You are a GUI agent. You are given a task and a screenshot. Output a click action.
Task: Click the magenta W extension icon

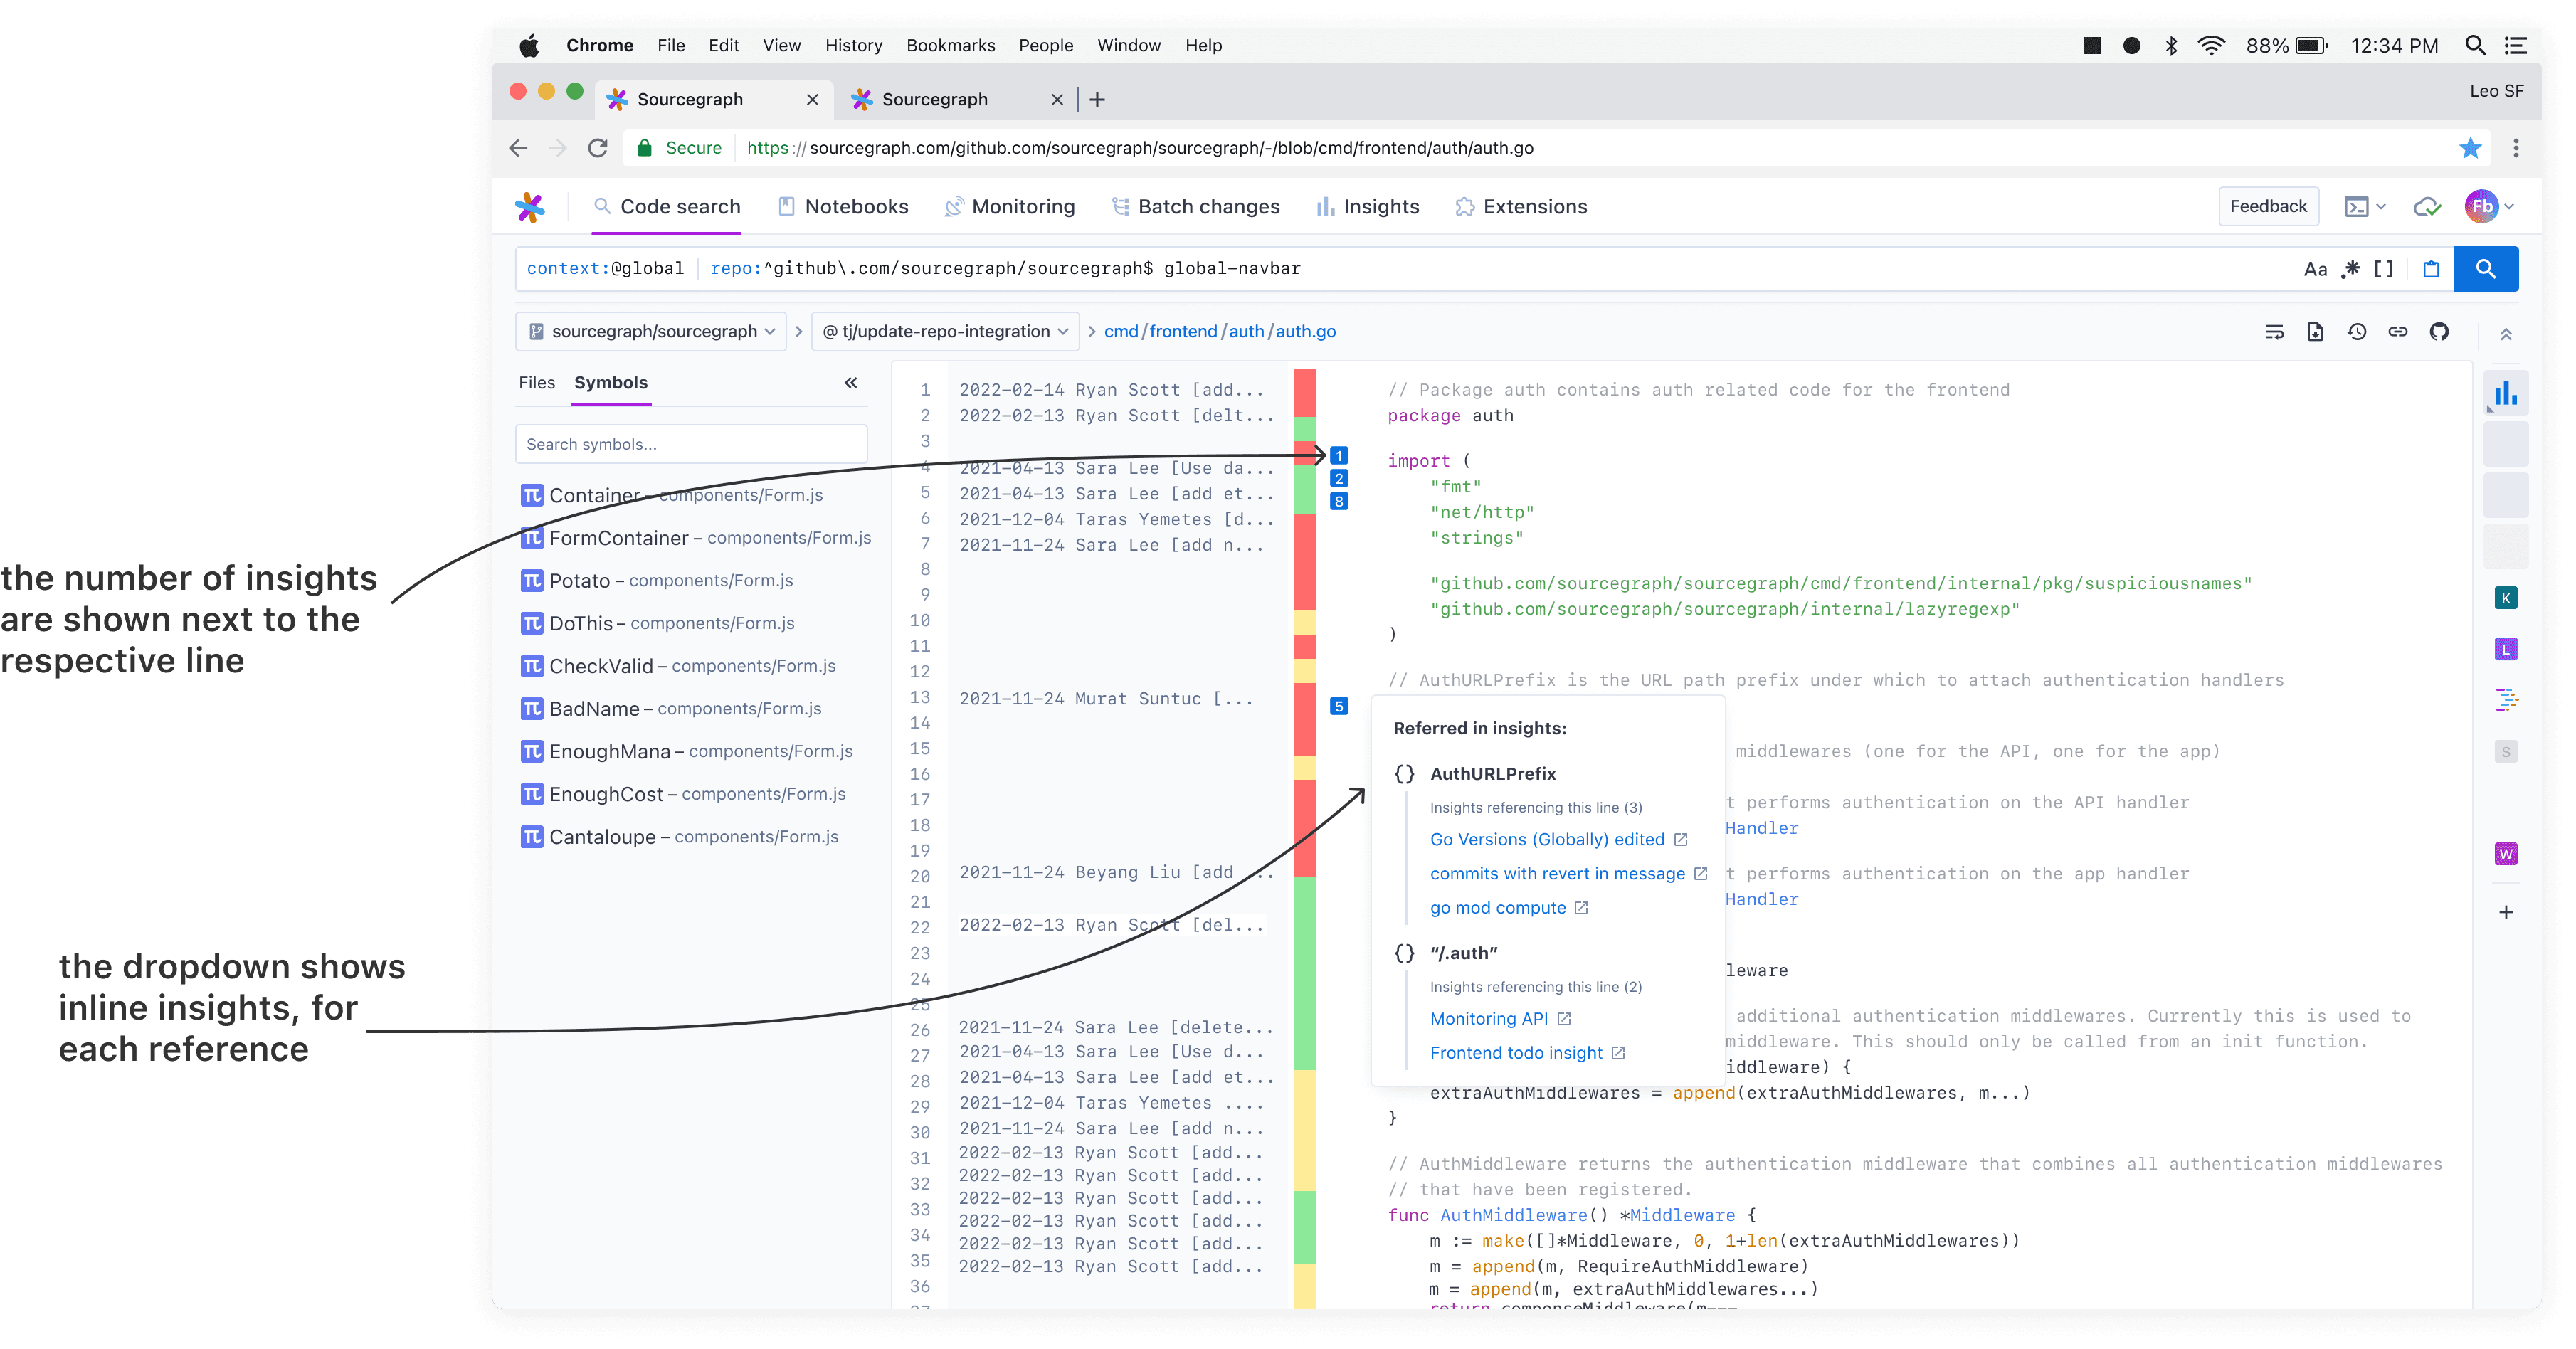tap(2506, 854)
